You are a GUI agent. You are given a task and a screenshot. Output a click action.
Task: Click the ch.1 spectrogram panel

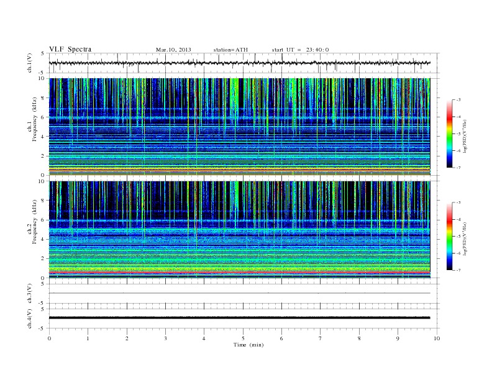click(x=239, y=127)
